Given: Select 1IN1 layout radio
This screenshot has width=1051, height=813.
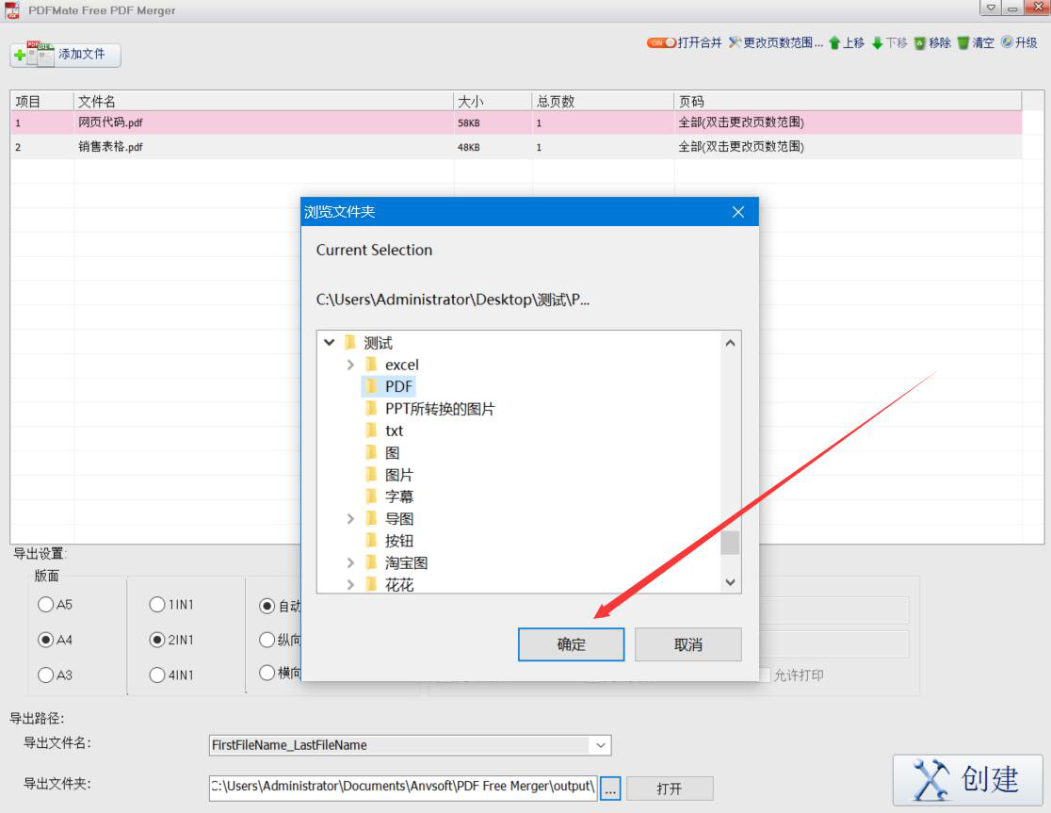Looking at the screenshot, I should tap(157, 605).
